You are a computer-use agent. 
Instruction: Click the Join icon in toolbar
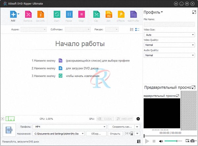pos(109,15)
